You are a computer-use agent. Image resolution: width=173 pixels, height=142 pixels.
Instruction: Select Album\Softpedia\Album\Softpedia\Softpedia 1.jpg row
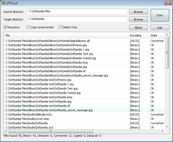84,49
